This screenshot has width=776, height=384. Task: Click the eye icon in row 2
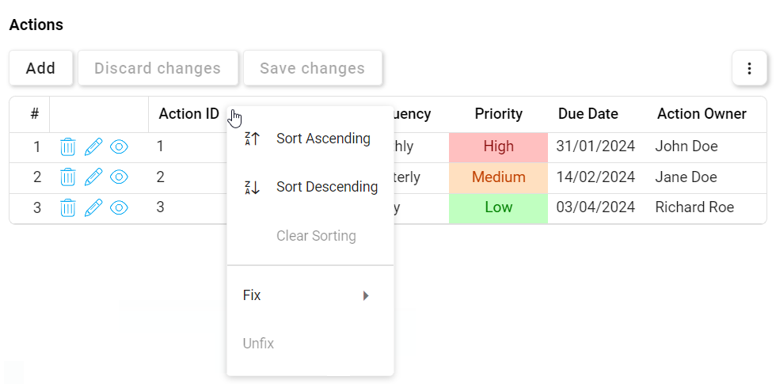point(119,177)
